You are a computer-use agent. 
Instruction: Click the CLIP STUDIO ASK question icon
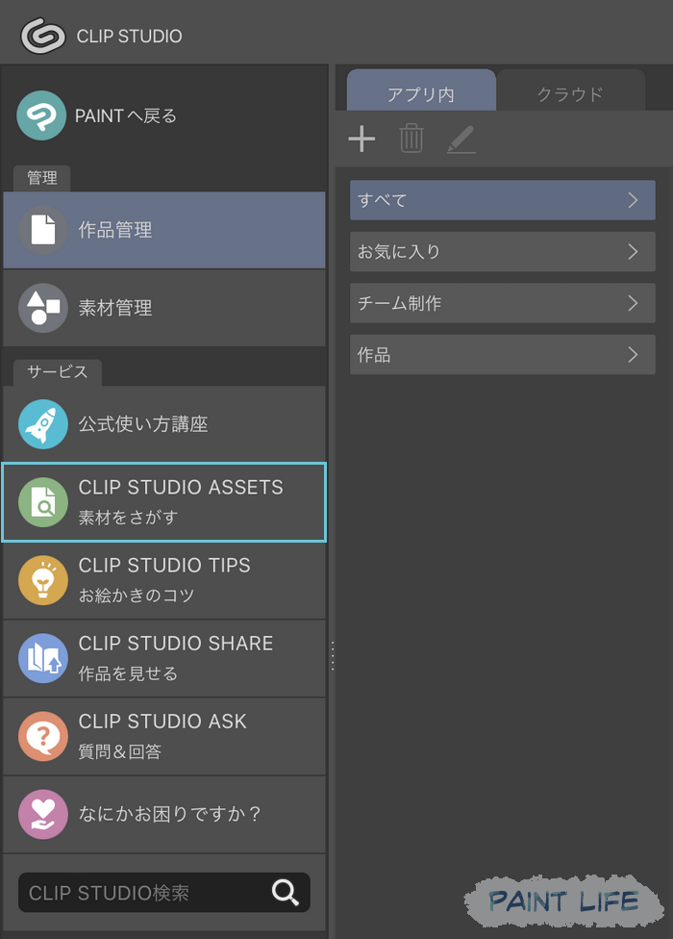coord(41,737)
